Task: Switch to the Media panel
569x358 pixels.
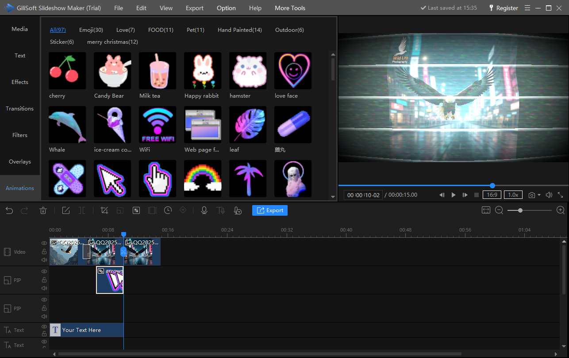Action: [x=20, y=29]
